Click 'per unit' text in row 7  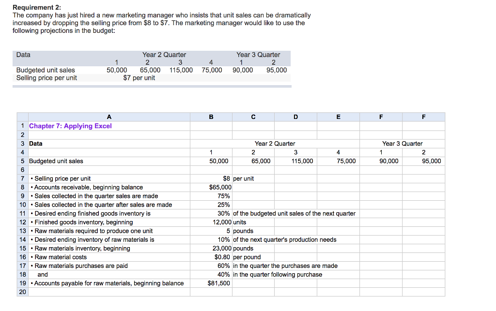click(x=243, y=178)
